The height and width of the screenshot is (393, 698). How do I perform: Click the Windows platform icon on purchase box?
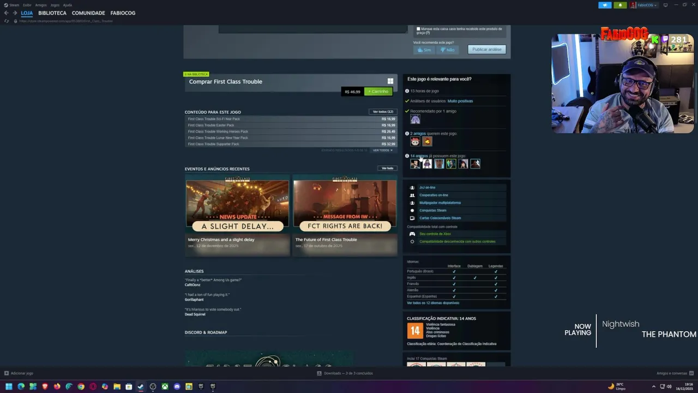click(x=390, y=81)
